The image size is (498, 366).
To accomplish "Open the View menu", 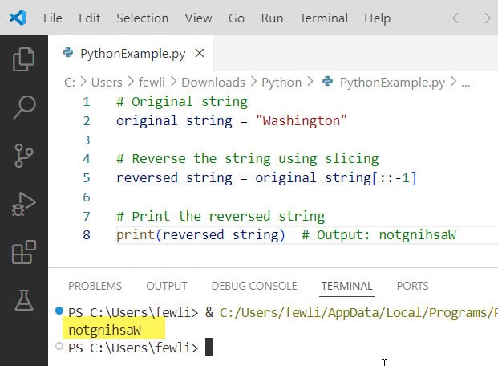I will pos(198,18).
